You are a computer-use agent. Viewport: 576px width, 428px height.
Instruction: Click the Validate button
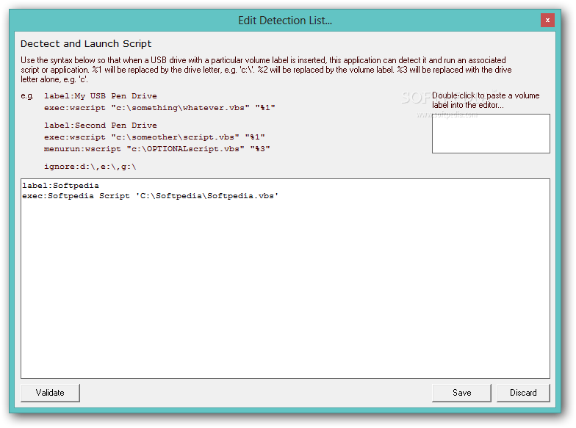pos(50,393)
